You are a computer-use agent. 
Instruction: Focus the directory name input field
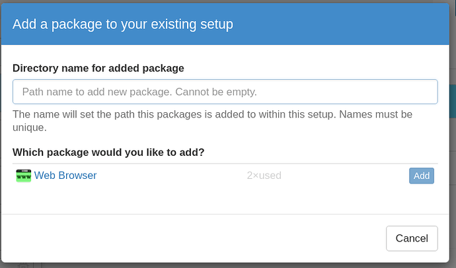(x=225, y=92)
